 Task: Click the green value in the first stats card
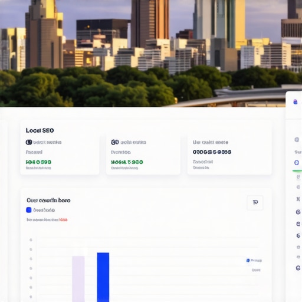tap(38, 162)
